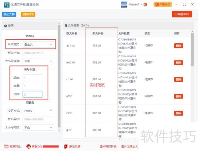
Task: Click the orange badge icon next to Yososoft
Action: [145, 4]
